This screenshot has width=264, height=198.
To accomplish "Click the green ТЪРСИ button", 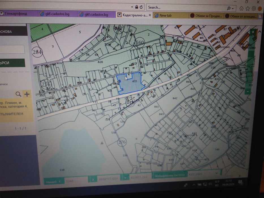I will [x=12, y=63].
